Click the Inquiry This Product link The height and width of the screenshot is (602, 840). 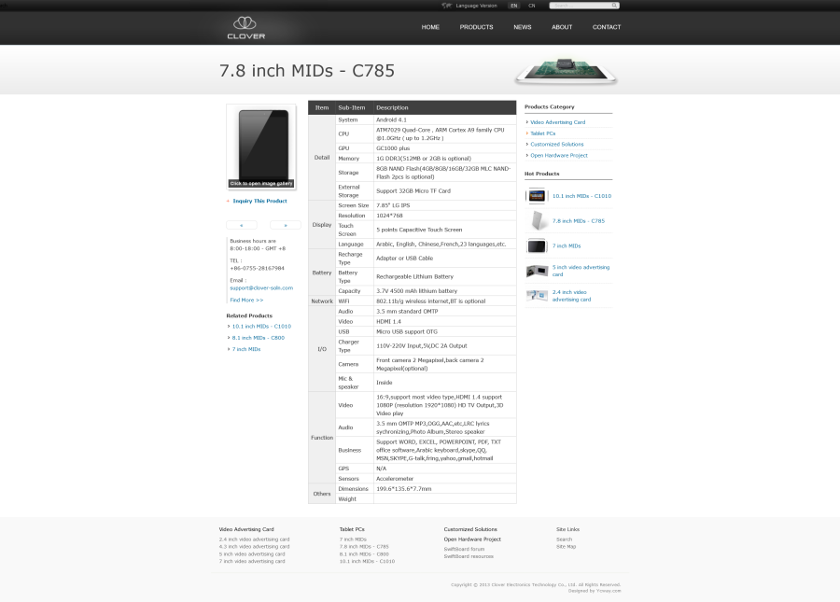[259, 201]
